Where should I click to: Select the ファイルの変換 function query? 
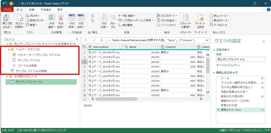coord(27,65)
